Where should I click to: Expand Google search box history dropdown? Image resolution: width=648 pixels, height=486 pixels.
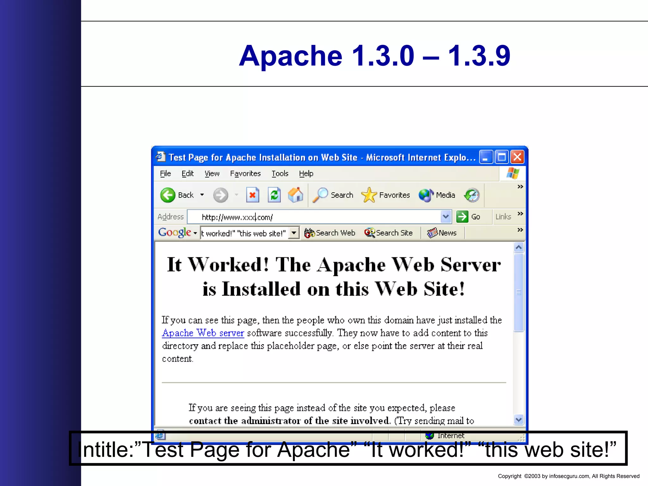click(294, 233)
